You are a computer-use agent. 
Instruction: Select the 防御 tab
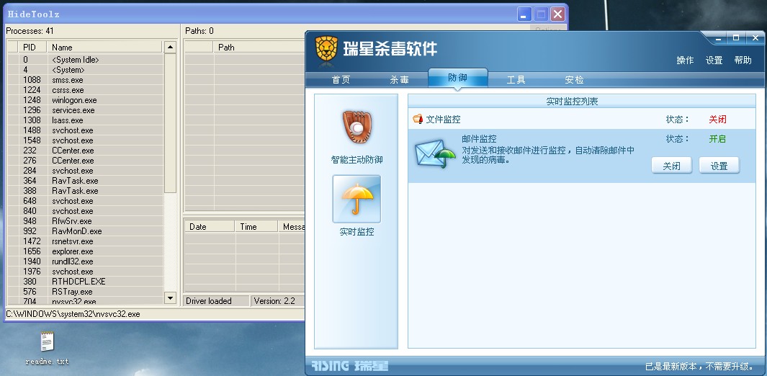458,78
